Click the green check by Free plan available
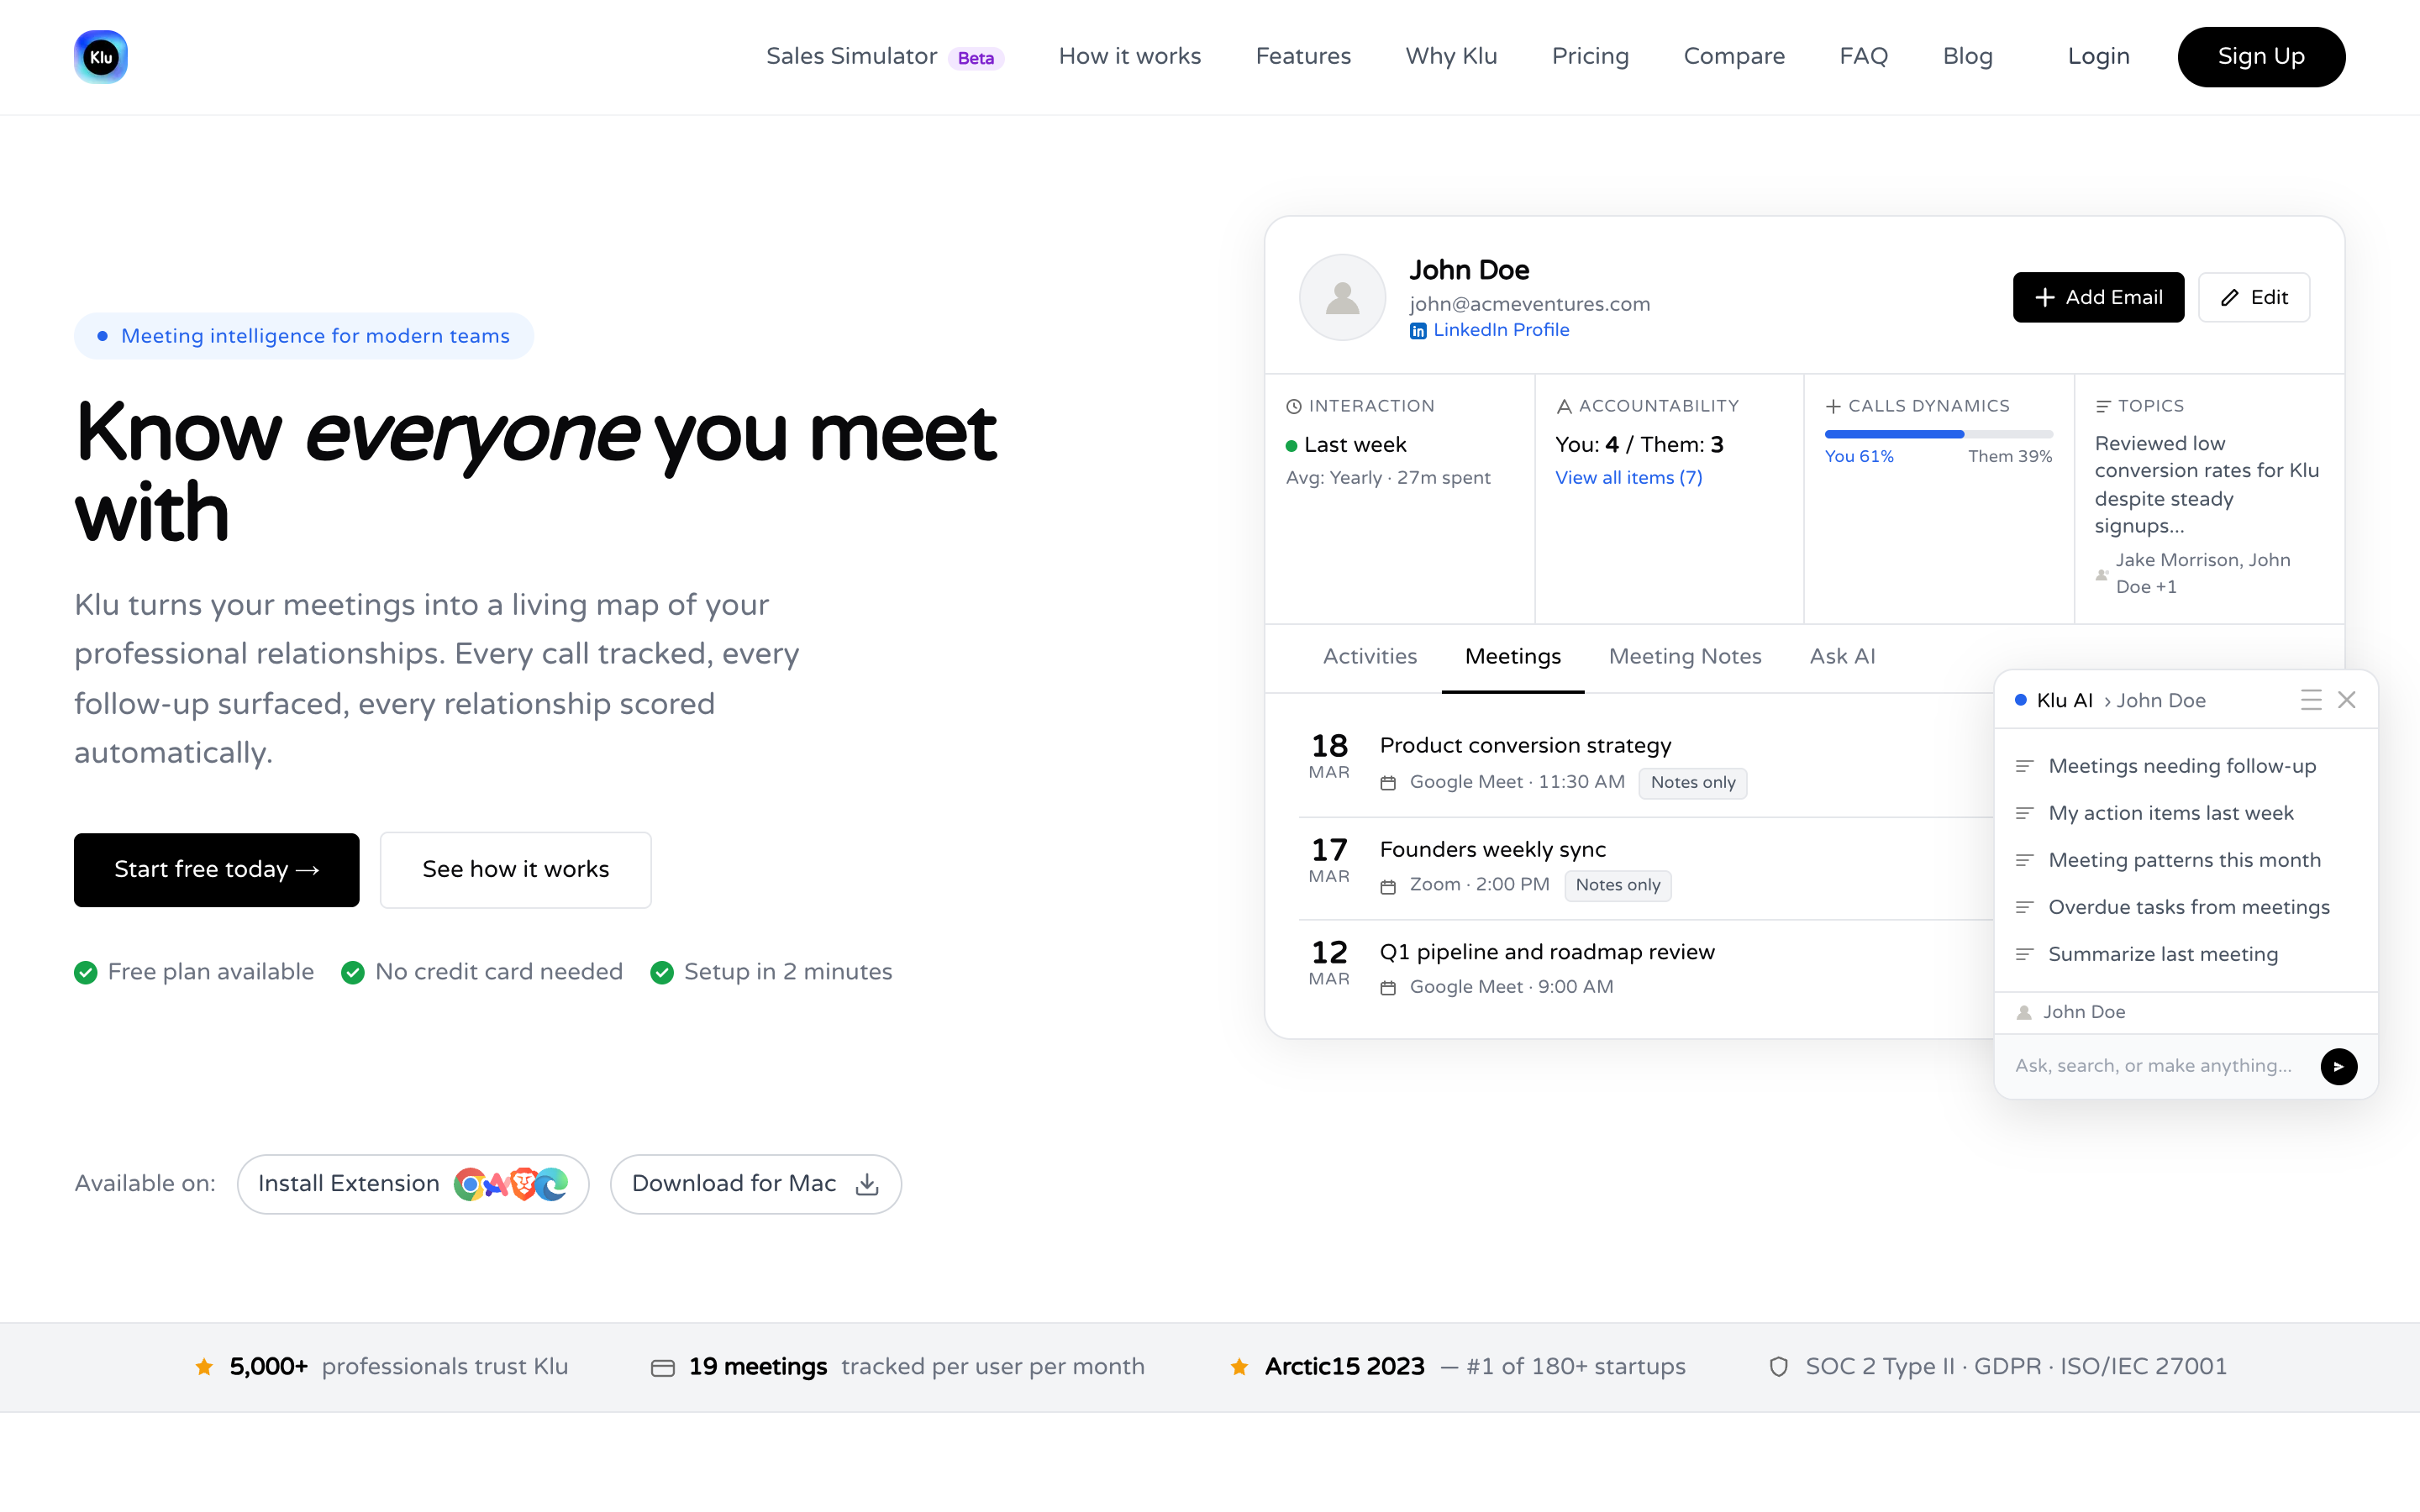 pos(86,972)
